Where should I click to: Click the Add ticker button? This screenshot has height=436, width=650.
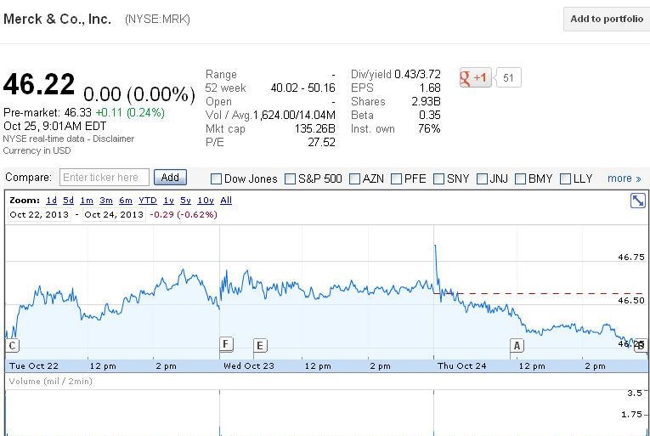170,178
